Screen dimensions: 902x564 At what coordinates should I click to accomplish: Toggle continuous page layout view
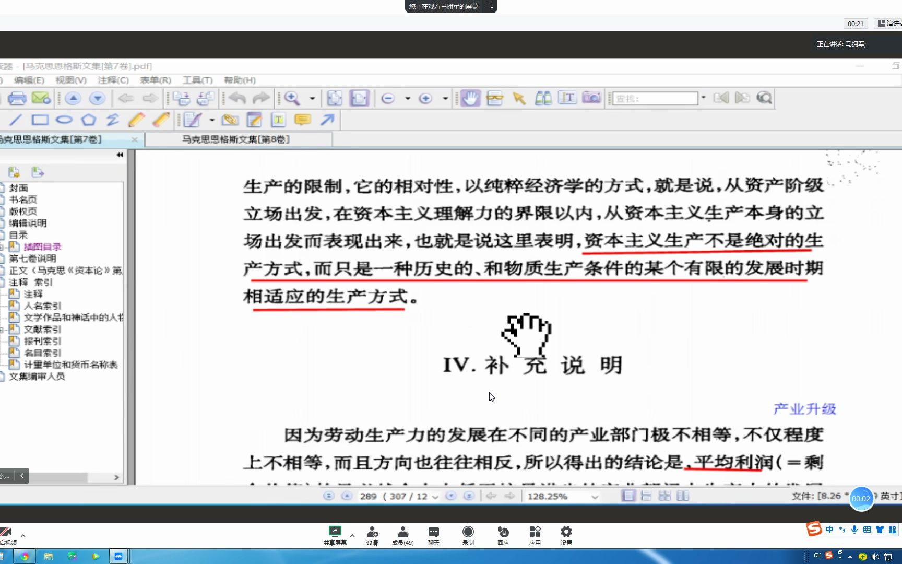646,496
